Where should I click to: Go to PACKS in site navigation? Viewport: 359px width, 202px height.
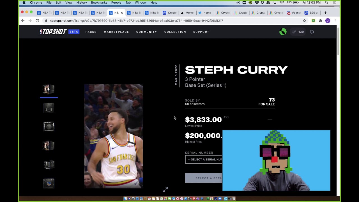pos(91,32)
